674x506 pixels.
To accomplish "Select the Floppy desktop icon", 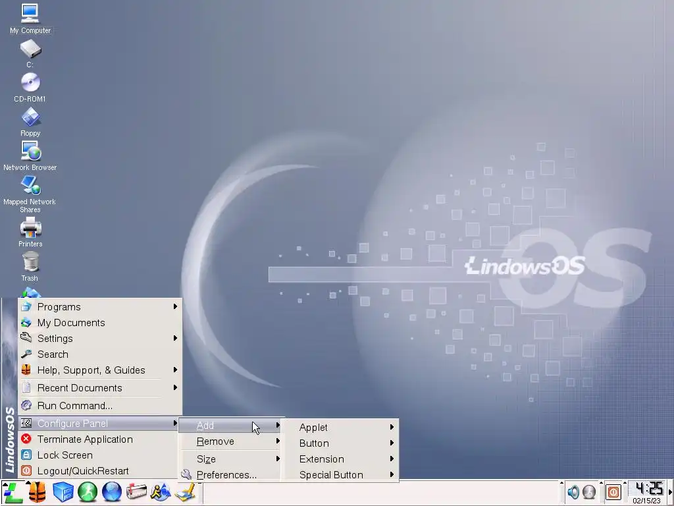I will (30, 122).
